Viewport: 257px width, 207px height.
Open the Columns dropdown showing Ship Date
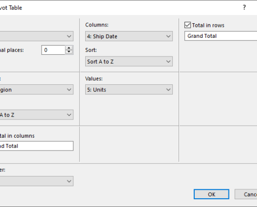tap(129, 36)
